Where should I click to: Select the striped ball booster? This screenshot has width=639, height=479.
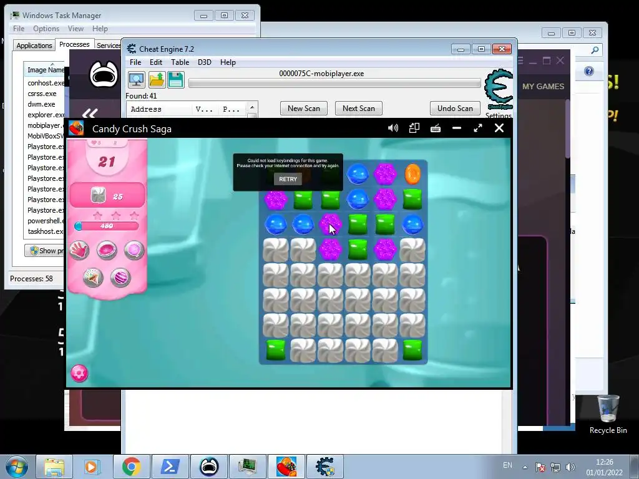click(120, 278)
